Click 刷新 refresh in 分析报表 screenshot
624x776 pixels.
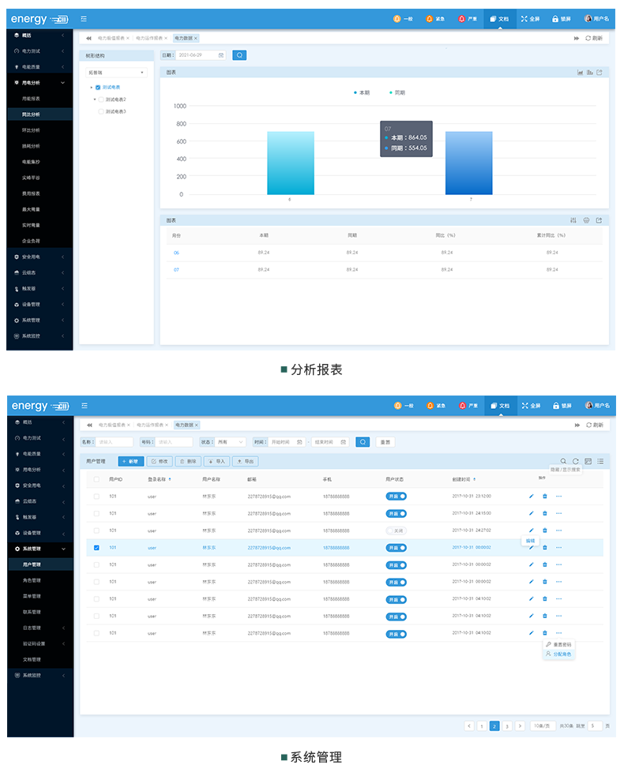point(594,38)
